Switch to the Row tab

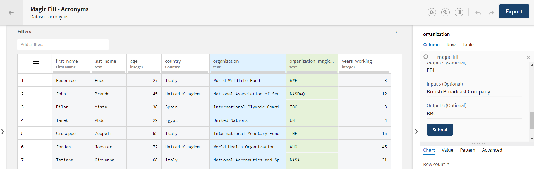coord(451,45)
